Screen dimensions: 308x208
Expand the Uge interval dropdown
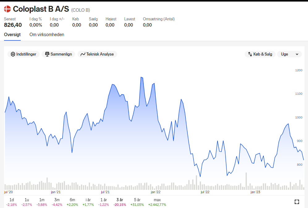coord(289,54)
